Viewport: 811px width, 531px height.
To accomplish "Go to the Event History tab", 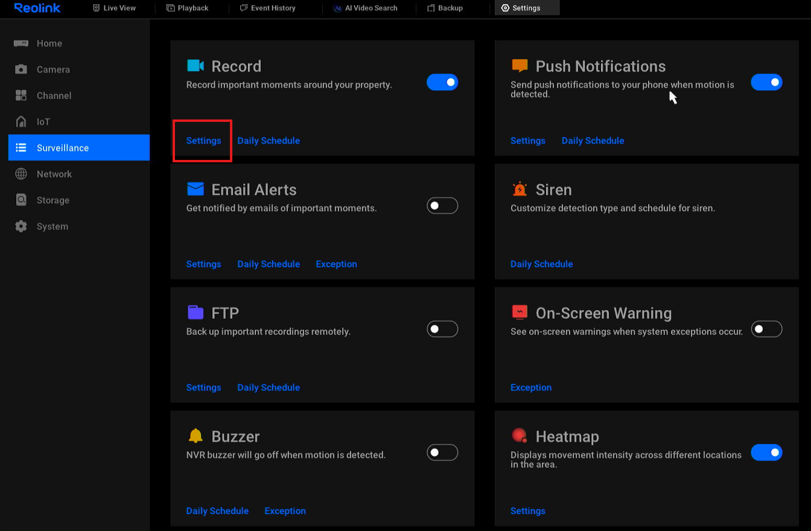I will (267, 8).
